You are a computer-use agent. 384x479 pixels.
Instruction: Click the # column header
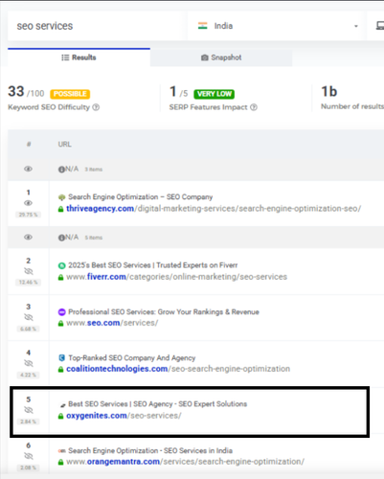pos(29,145)
